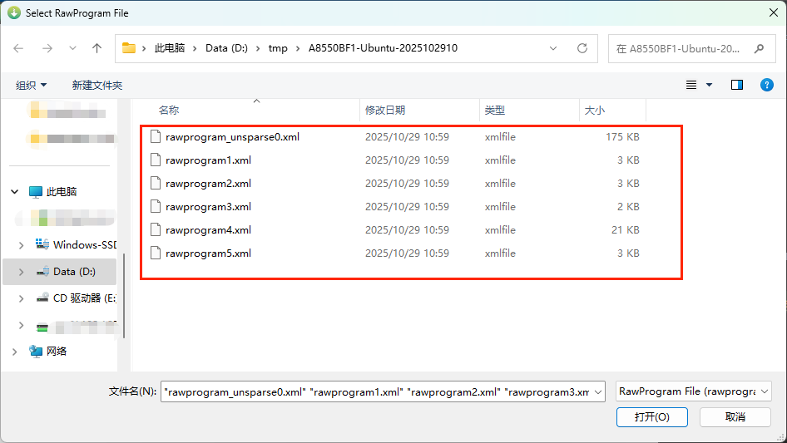Expand the Windows-SSD drive tree node
This screenshot has height=443, width=787.
tap(22, 244)
